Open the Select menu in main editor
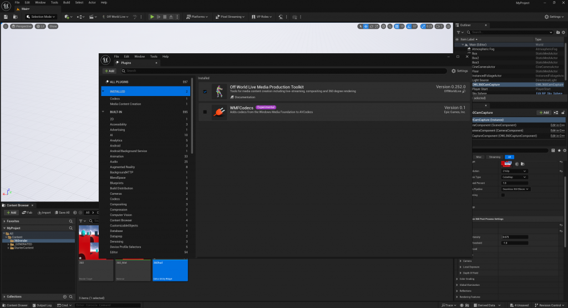The width and height of the screenshot is (568, 308). coord(79,3)
